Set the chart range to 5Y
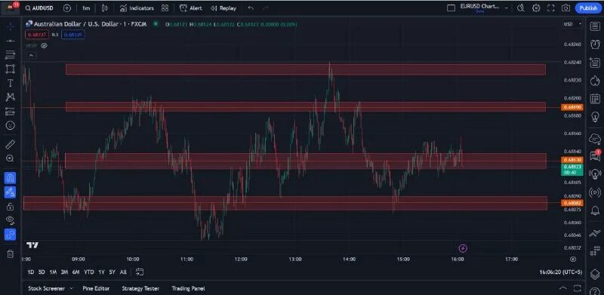The image size is (604, 295). click(112, 272)
